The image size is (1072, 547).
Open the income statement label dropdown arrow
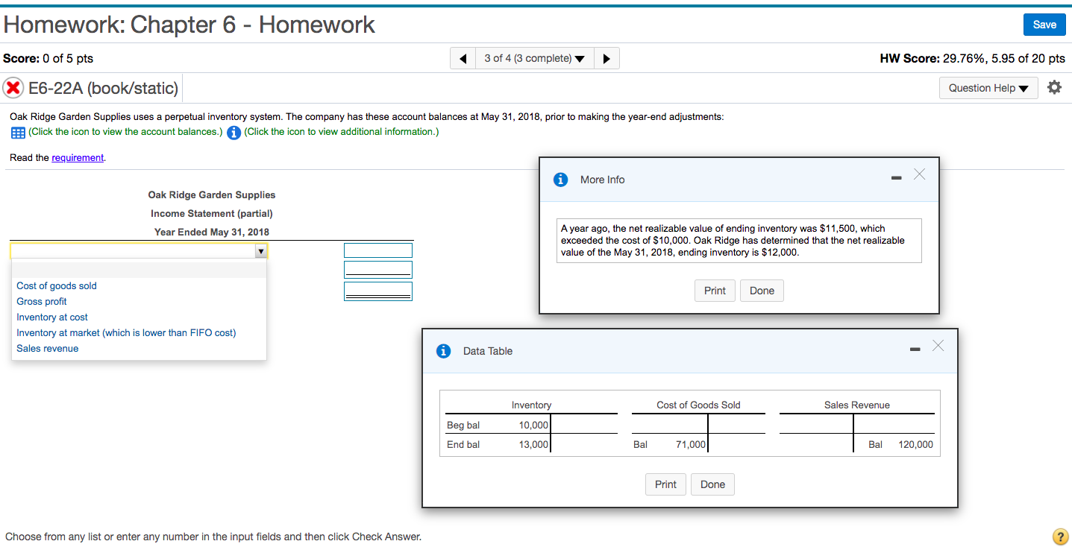click(260, 250)
